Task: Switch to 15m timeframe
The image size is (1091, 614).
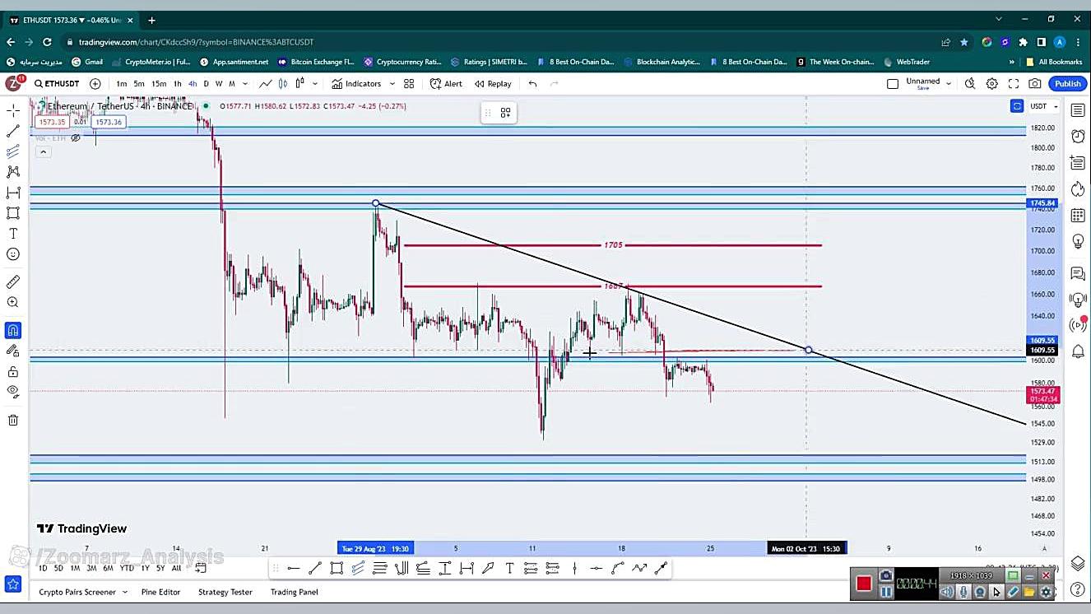Action: [x=158, y=84]
